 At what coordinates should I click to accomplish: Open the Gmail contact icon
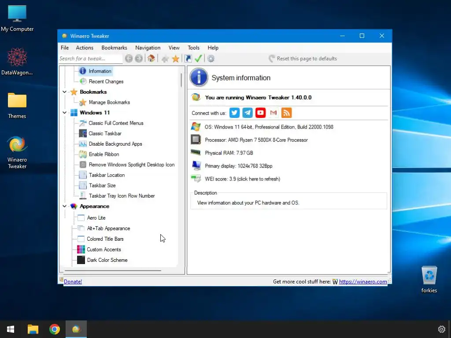pos(274,113)
